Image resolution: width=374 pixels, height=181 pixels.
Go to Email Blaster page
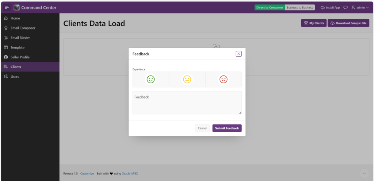20,38
